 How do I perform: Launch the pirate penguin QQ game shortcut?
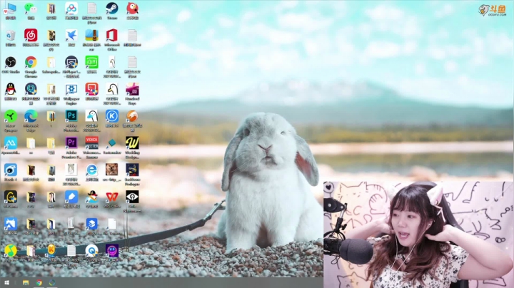pyautogui.click(x=91, y=197)
